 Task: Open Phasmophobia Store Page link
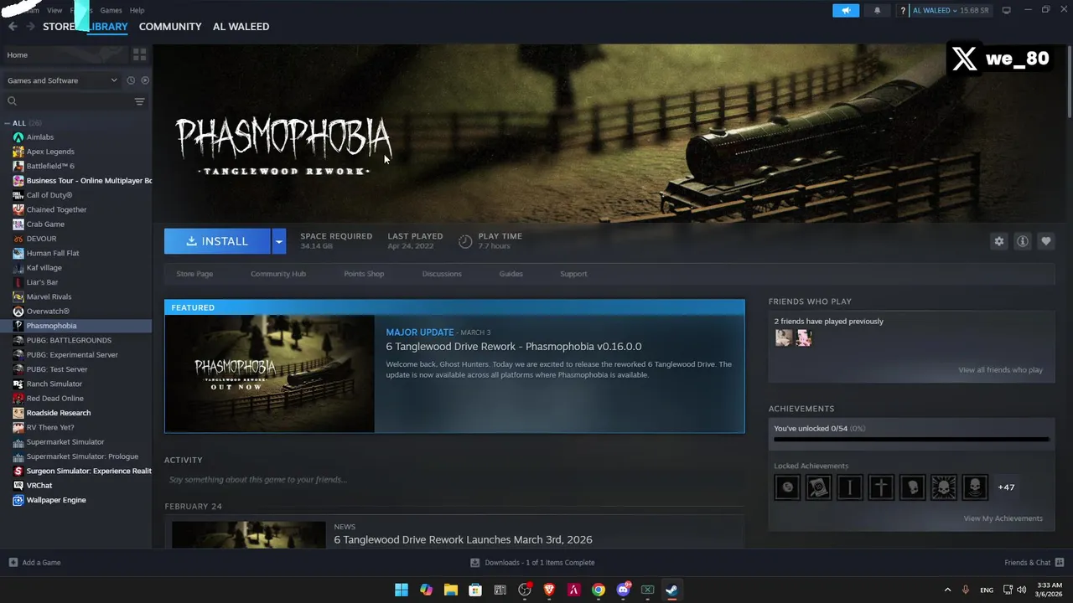point(194,274)
